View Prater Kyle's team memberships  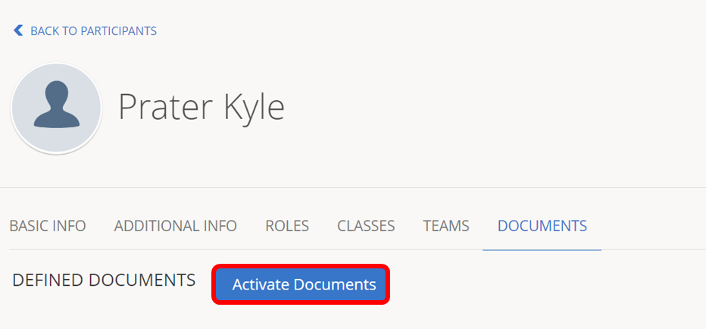[x=445, y=226]
